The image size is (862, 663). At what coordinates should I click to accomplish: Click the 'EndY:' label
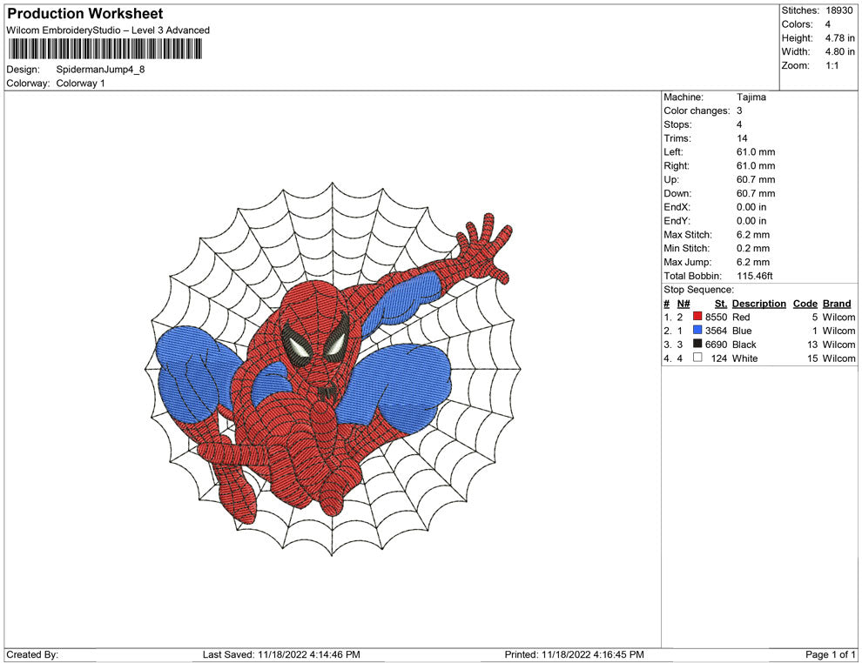coord(677,221)
